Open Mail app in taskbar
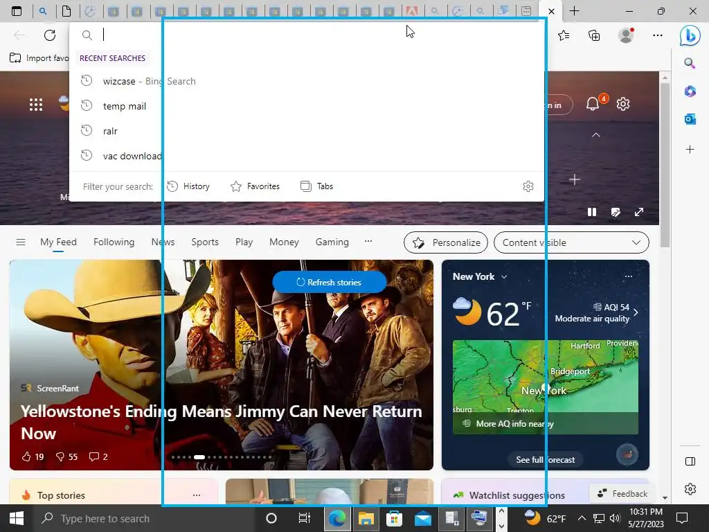The width and height of the screenshot is (709, 532). click(x=423, y=518)
